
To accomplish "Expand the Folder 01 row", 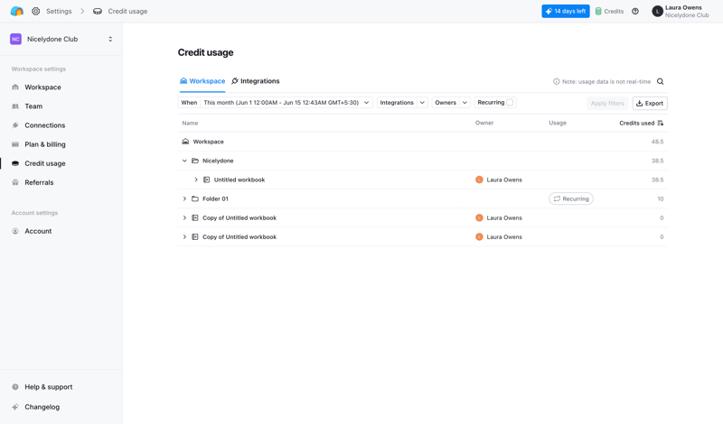I will pyautogui.click(x=184, y=198).
